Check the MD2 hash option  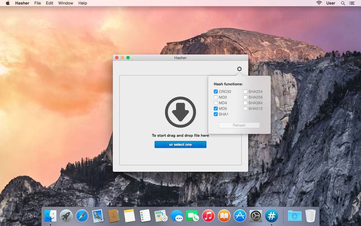point(216,97)
